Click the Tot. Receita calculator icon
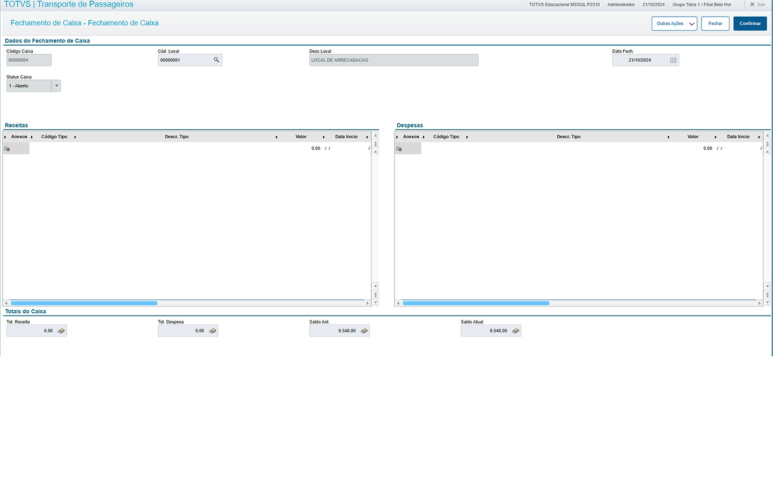 click(x=61, y=331)
